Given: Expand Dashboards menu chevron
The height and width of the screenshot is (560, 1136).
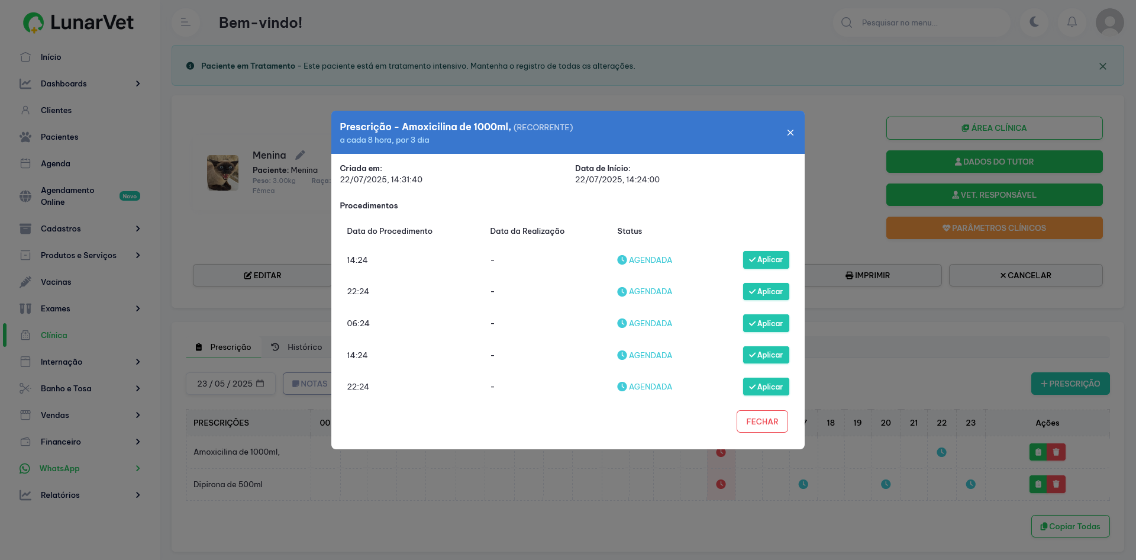Looking at the screenshot, I should tap(138, 83).
